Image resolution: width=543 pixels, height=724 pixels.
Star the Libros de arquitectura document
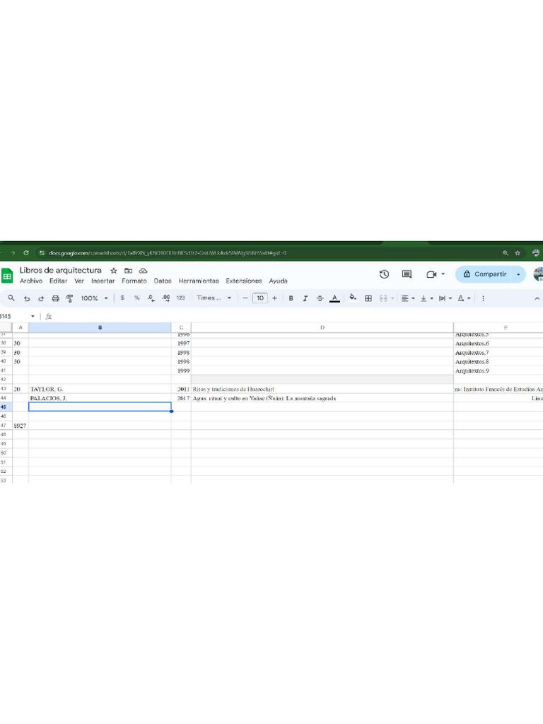click(113, 271)
